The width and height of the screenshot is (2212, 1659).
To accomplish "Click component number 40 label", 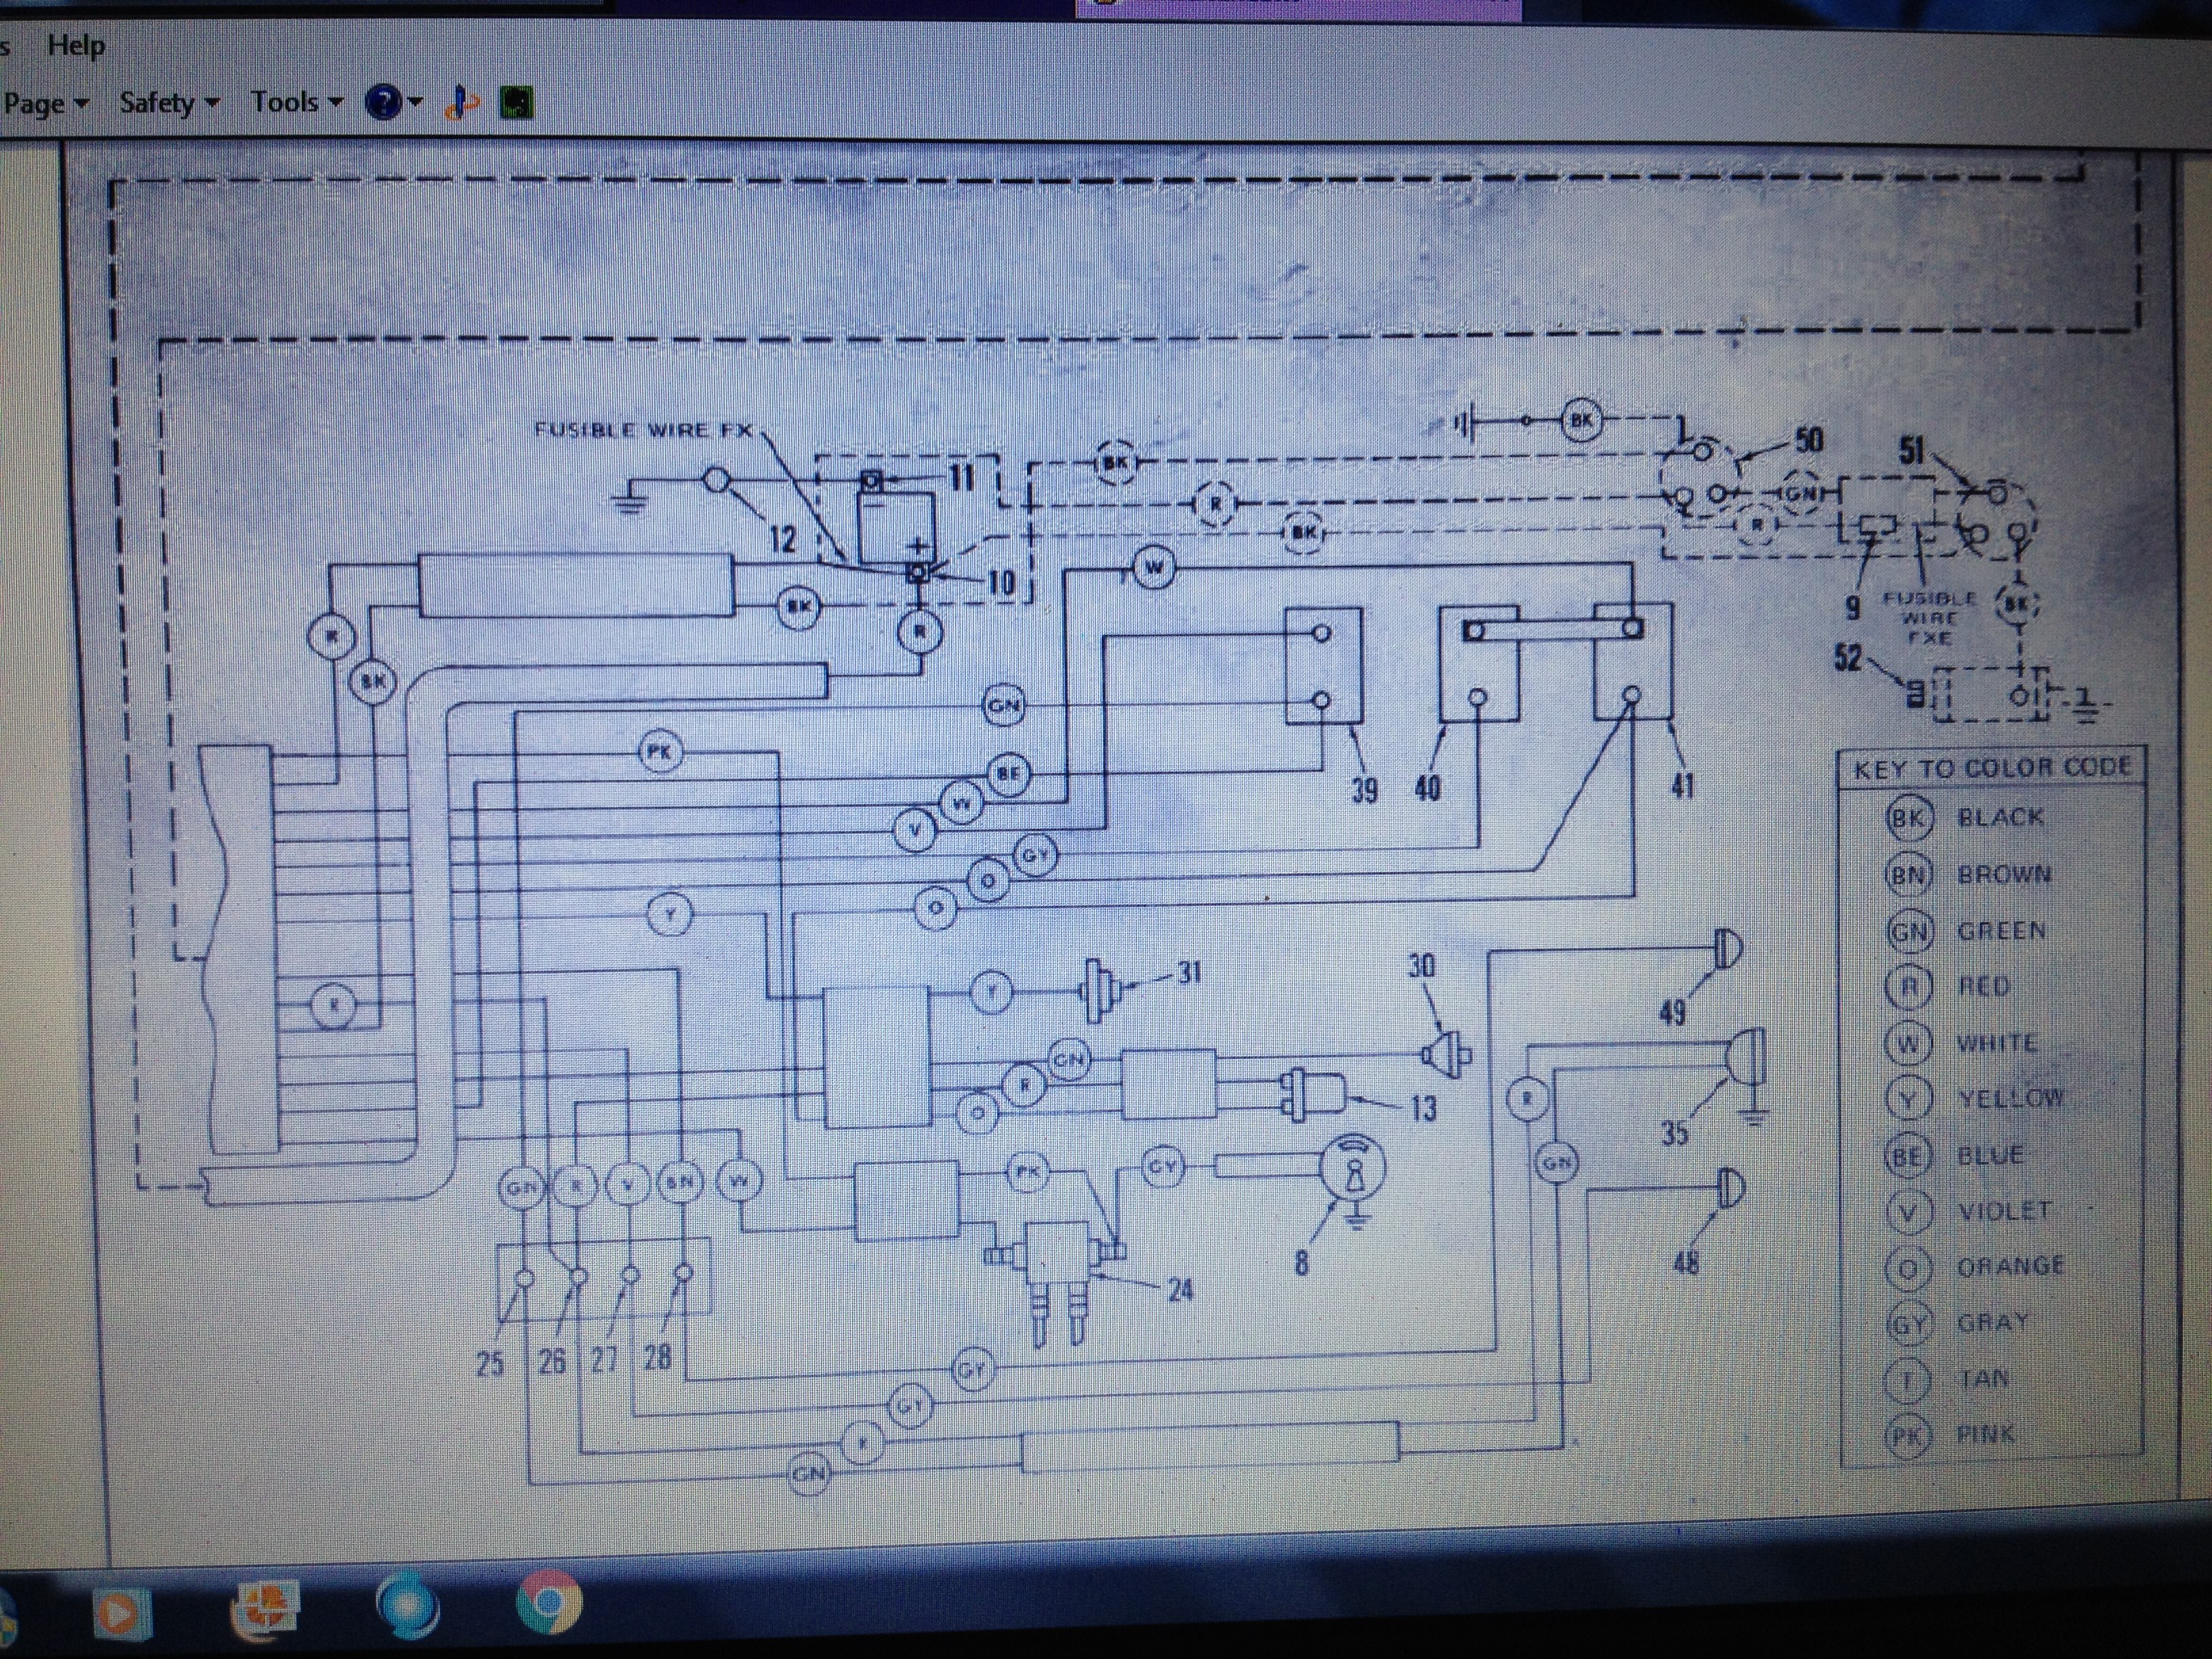I will pyautogui.click(x=1427, y=788).
